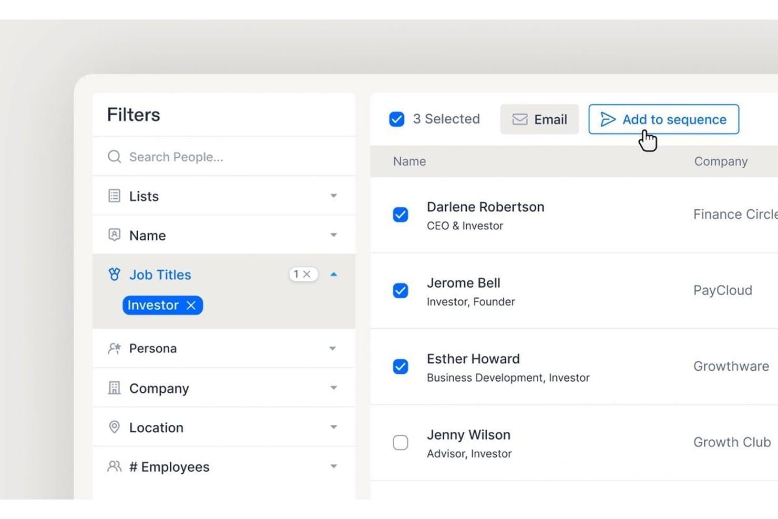The width and height of the screenshot is (778, 519).
Task: Click the Location pin icon
Action: click(114, 427)
